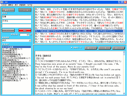Click the 前ページ previous page button
Image resolution: width=127 pixels, height=96 pixels.
point(91,48)
